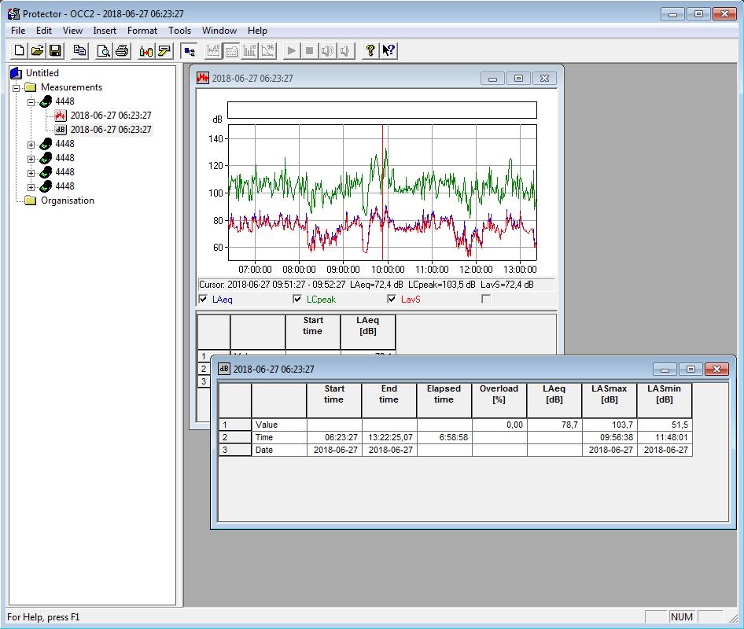Activate the What's This context help pointer icon
The height and width of the screenshot is (629, 744).
click(x=389, y=50)
